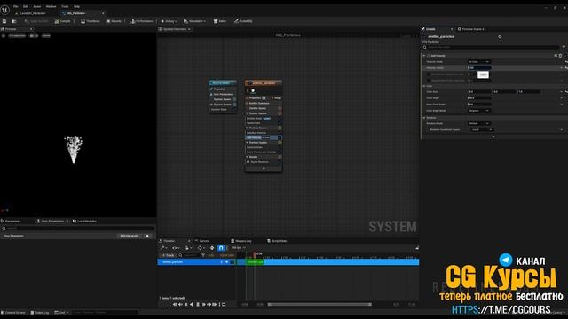Switch to the Script Stats tab
This screenshot has width=568, height=319.
tap(277, 241)
